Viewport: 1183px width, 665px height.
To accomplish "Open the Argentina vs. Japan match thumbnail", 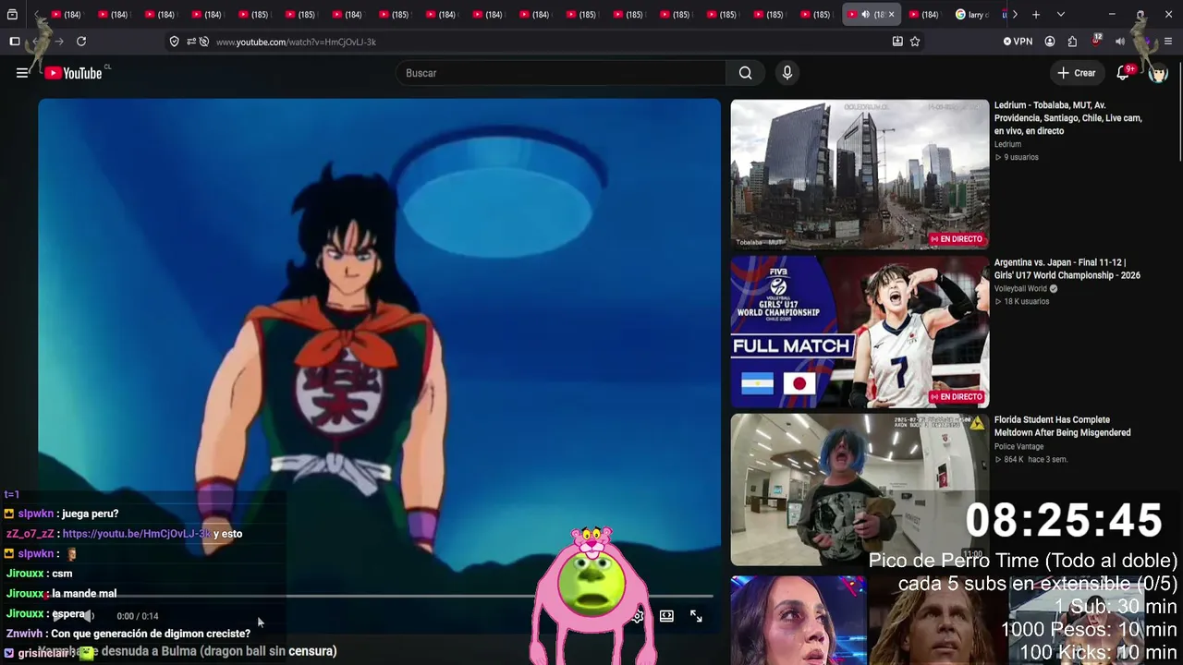I will pyautogui.click(x=860, y=332).
